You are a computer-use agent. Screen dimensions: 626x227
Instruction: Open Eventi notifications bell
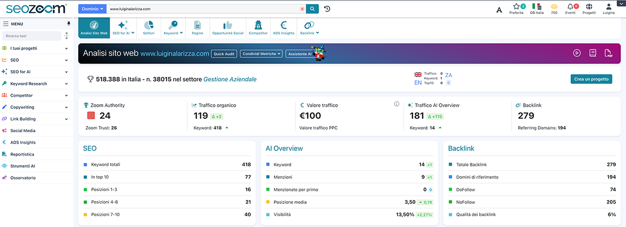point(571,9)
